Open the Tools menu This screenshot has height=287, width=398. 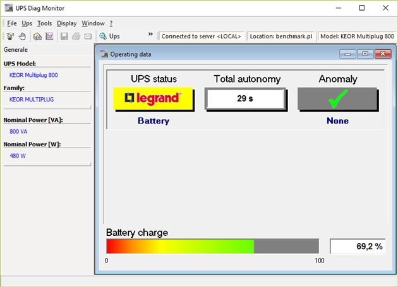[x=44, y=23]
